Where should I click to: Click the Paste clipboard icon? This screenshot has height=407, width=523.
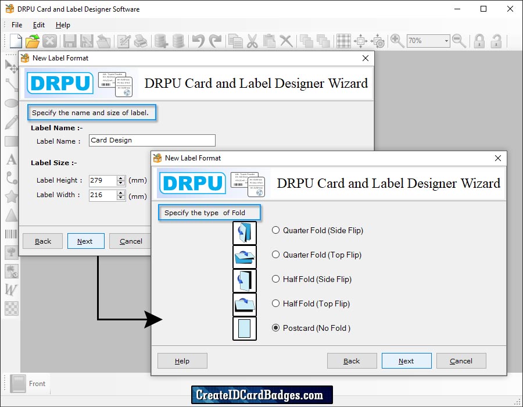[x=269, y=41]
